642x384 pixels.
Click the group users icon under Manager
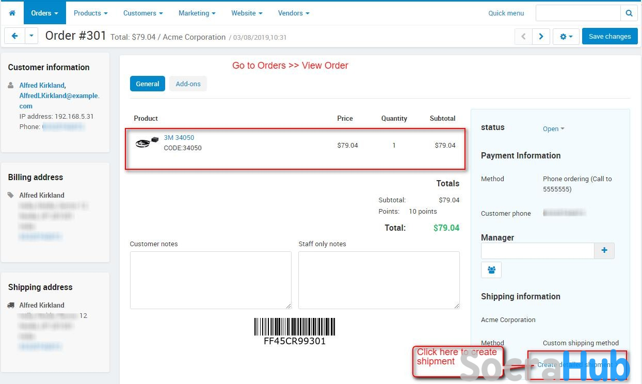tap(491, 269)
